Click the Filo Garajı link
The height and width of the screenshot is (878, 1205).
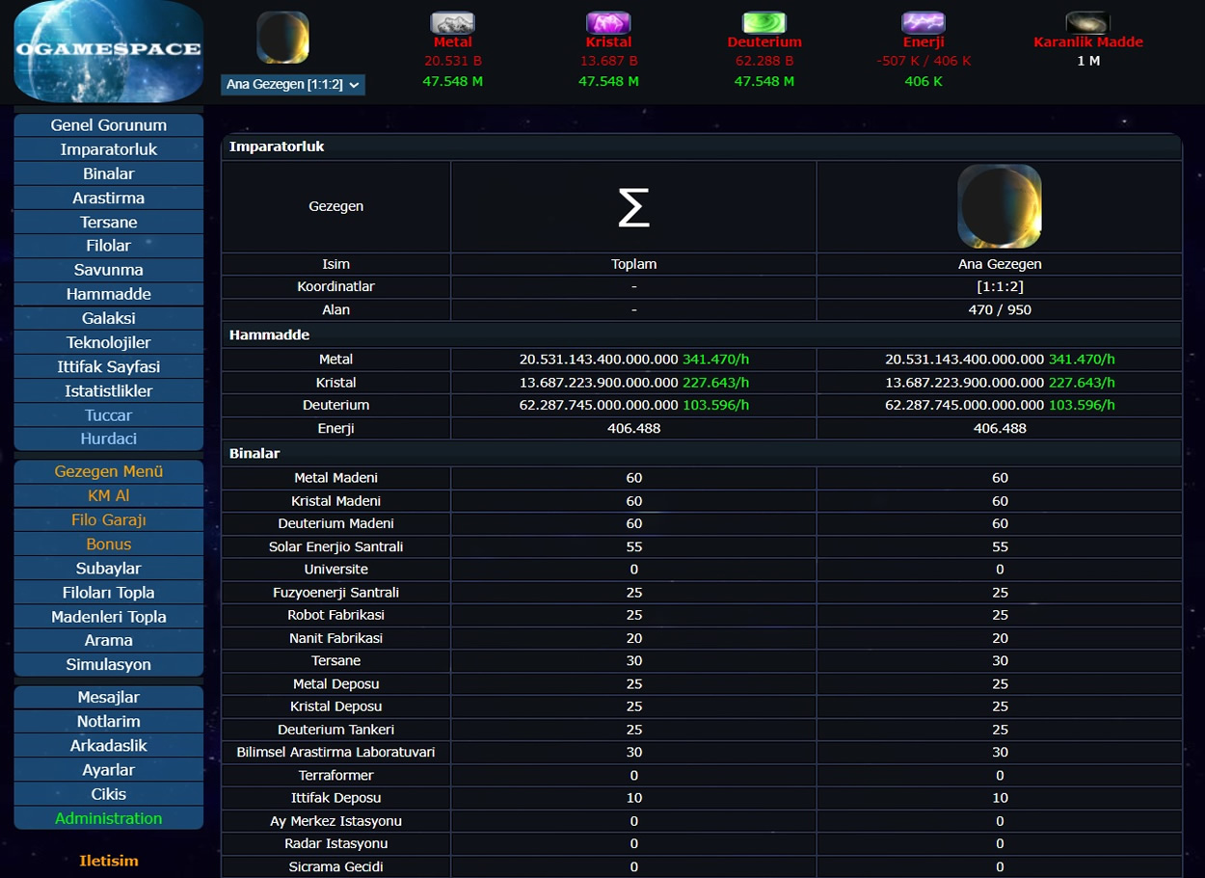[108, 519]
